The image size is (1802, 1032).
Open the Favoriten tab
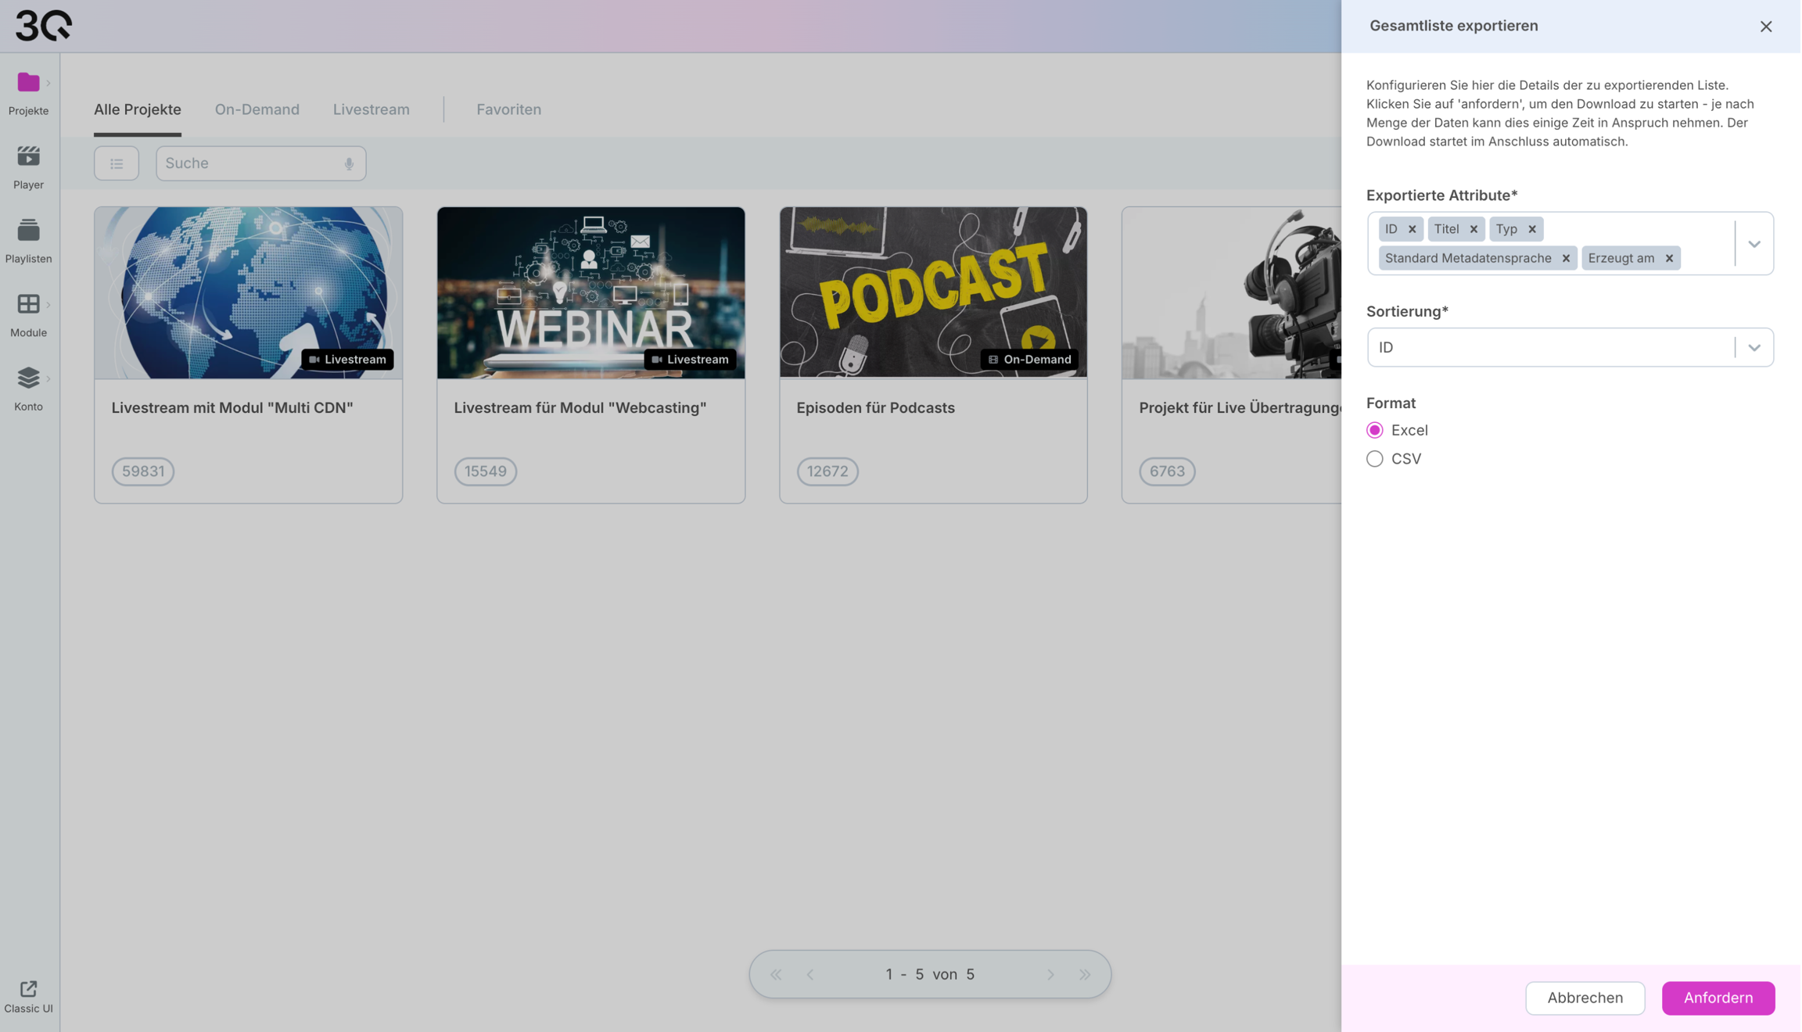tap(508, 109)
